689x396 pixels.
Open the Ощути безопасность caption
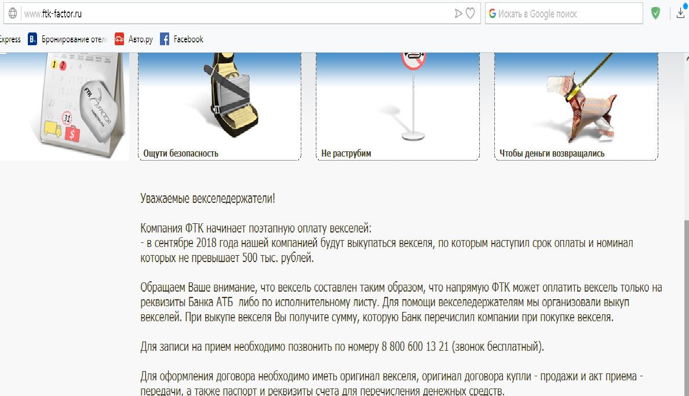click(181, 154)
